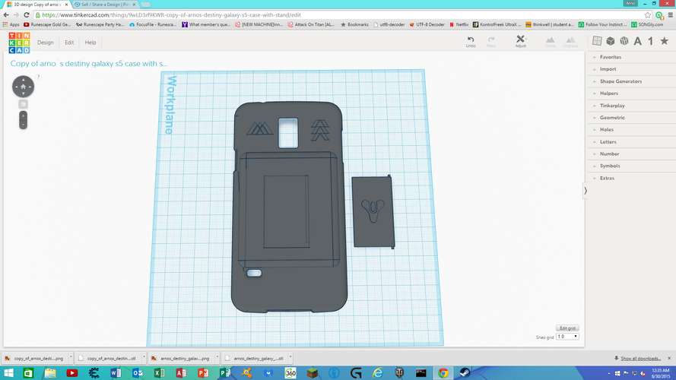
Task: Open the Adjust tool menu
Action: tap(521, 41)
